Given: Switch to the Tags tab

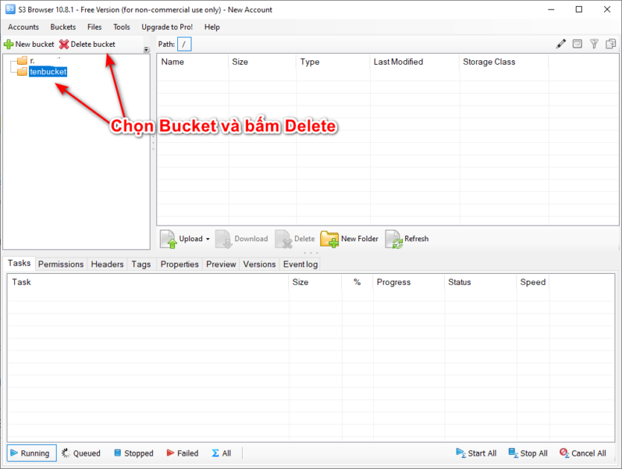Looking at the screenshot, I should [x=142, y=264].
